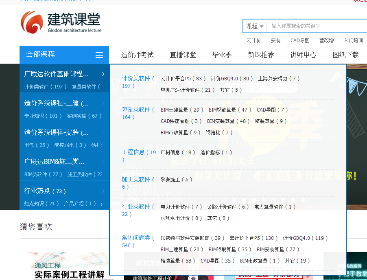This screenshot has width=367, height=280.
Task: Select 擎洲施工 (6) link
Action: tap(176, 180)
